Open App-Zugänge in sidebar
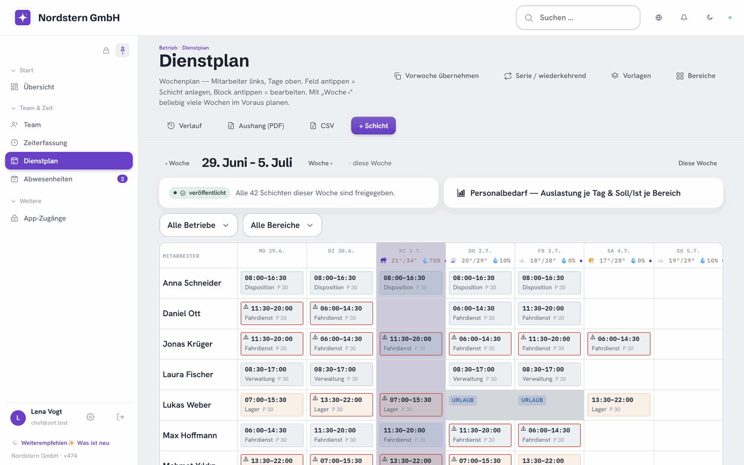The width and height of the screenshot is (744, 465). tap(69, 218)
